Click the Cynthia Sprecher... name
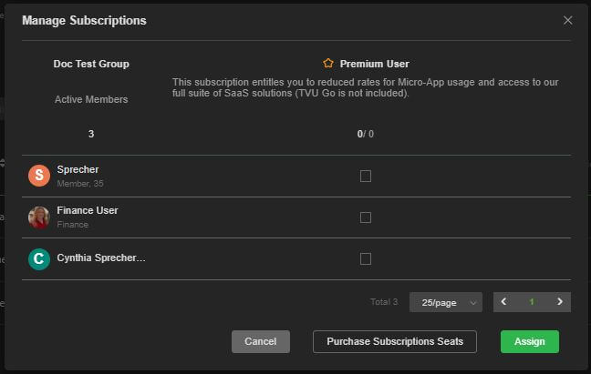The width and height of the screenshot is (591, 374). (x=101, y=258)
